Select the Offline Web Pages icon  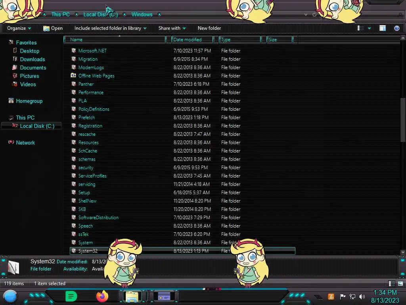pyautogui.click(x=73, y=75)
